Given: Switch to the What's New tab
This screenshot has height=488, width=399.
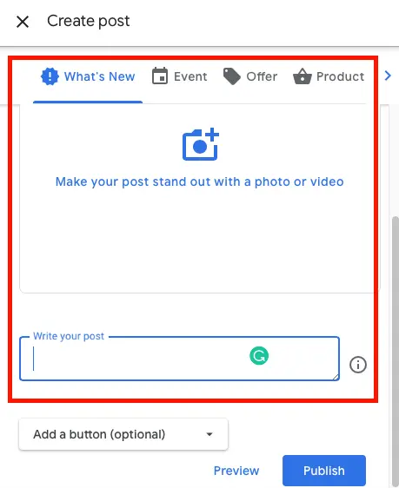Looking at the screenshot, I should point(88,76).
